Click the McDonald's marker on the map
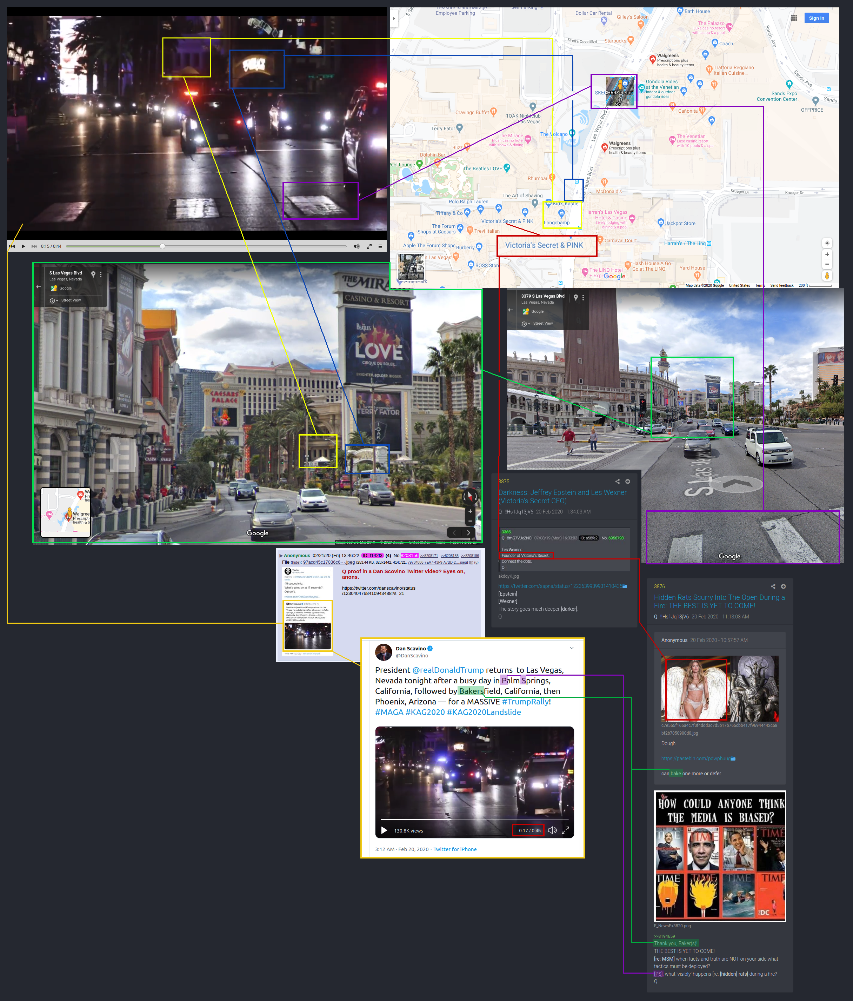The image size is (853, 1001). pyautogui.click(x=604, y=182)
